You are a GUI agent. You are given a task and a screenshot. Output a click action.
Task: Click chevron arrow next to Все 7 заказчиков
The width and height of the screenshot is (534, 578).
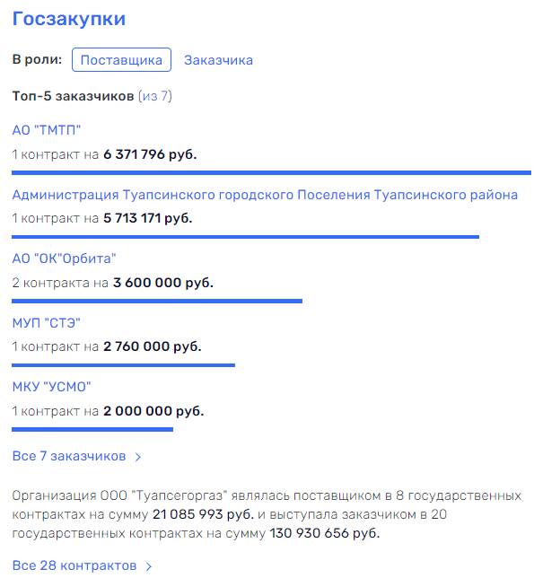pyautogui.click(x=138, y=457)
